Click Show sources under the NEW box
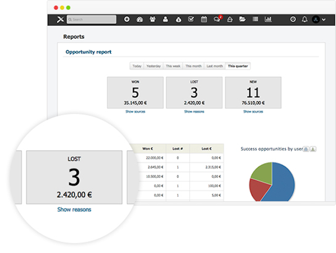Screen dimensions: 336x253 [x=253, y=111]
